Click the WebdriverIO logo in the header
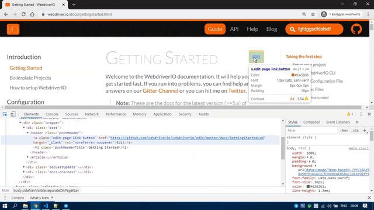This screenshot has width=374, height=210. coord(13,29)
